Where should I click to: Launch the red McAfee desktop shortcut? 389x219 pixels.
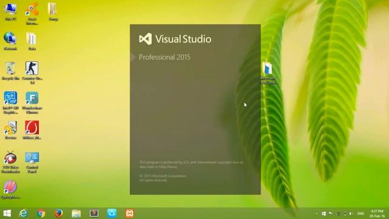(32, 130)
